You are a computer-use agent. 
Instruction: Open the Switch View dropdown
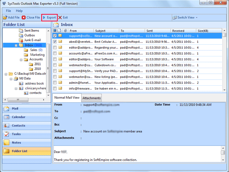185,17
